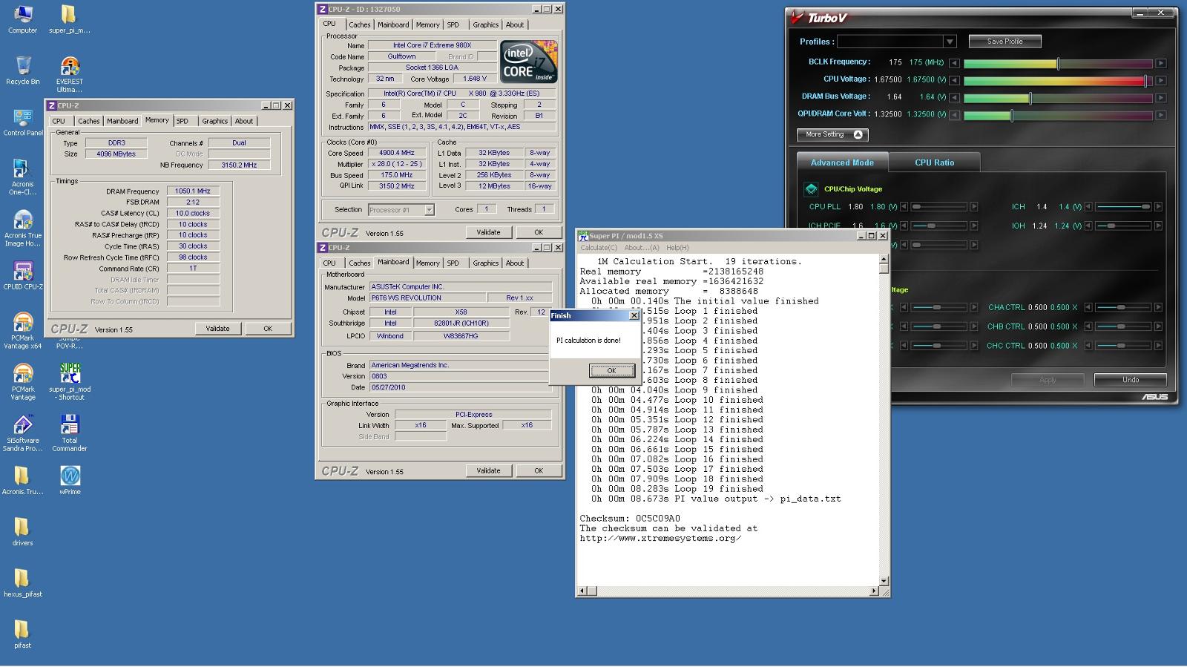This screenshot has height=667, width=1187.
Task: Click the CPU Voltage slider handle
Action: click(1146, 80)
